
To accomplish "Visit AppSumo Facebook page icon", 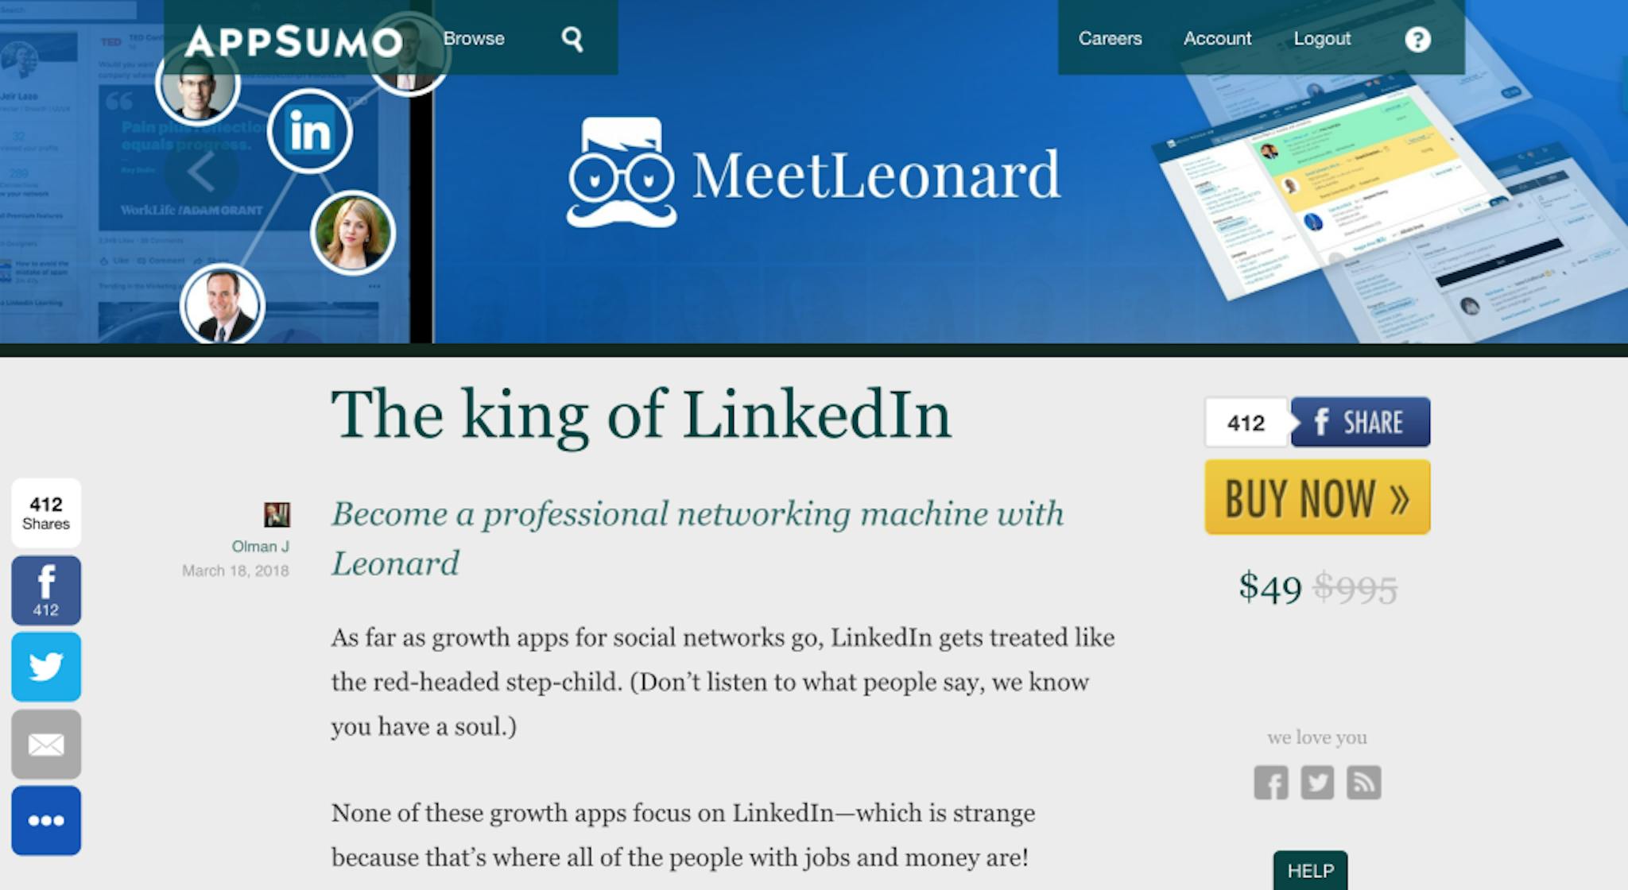I will point(1271,783).
